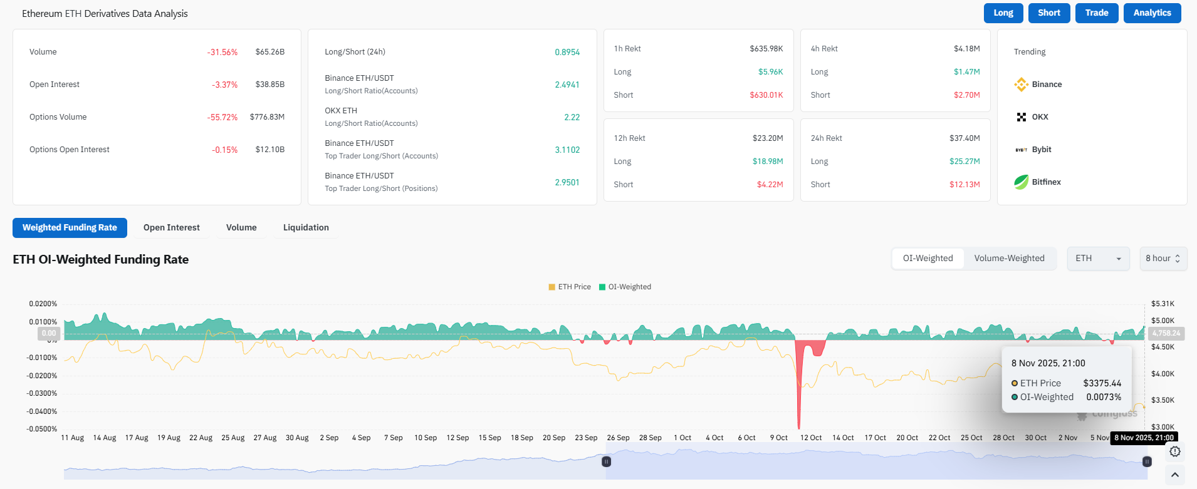Open the 8 hour interval selector
Screen dimensions: 1197x489
[x=1163, y=259]
